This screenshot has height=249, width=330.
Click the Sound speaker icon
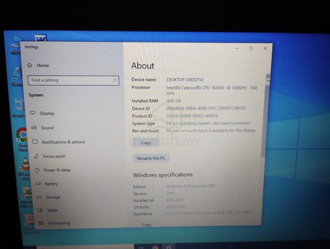coord(34,128)
